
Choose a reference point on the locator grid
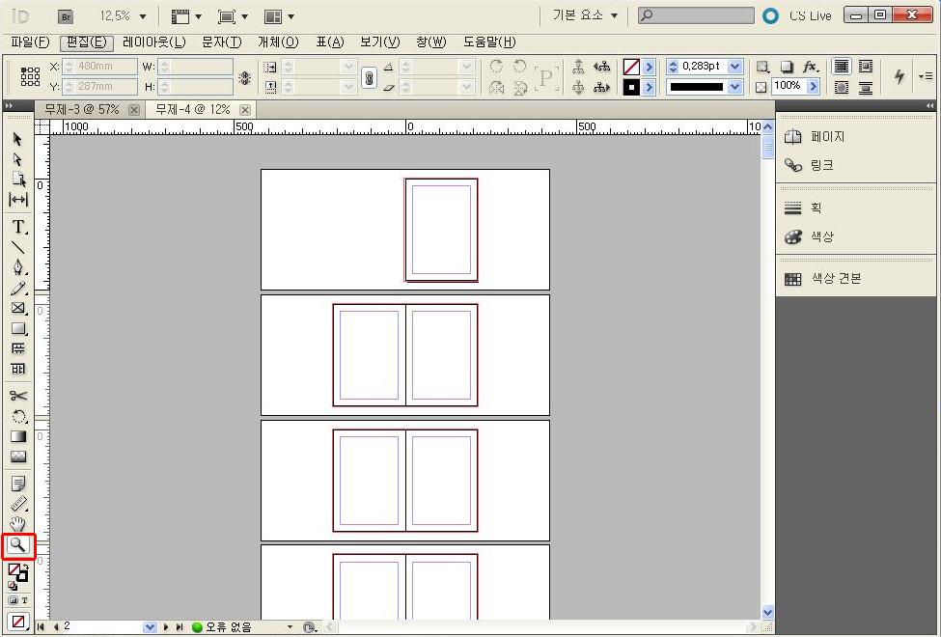point(31,77)
